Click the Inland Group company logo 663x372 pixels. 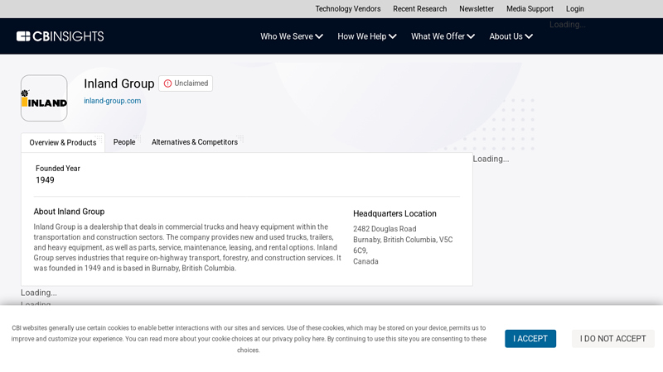pyautogui.click(x=44, y=98)
